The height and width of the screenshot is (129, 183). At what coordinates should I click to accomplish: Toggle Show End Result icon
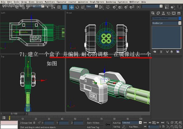[161, 52]
